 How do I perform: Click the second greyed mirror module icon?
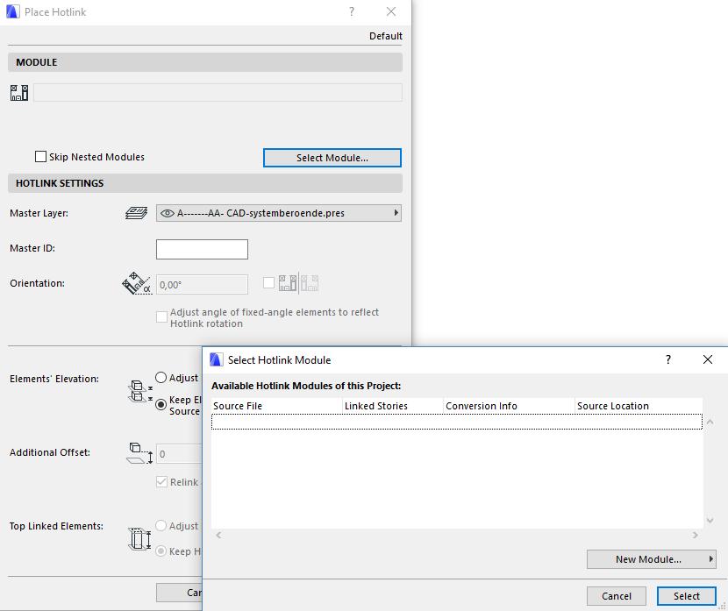[x=310, y=283]
